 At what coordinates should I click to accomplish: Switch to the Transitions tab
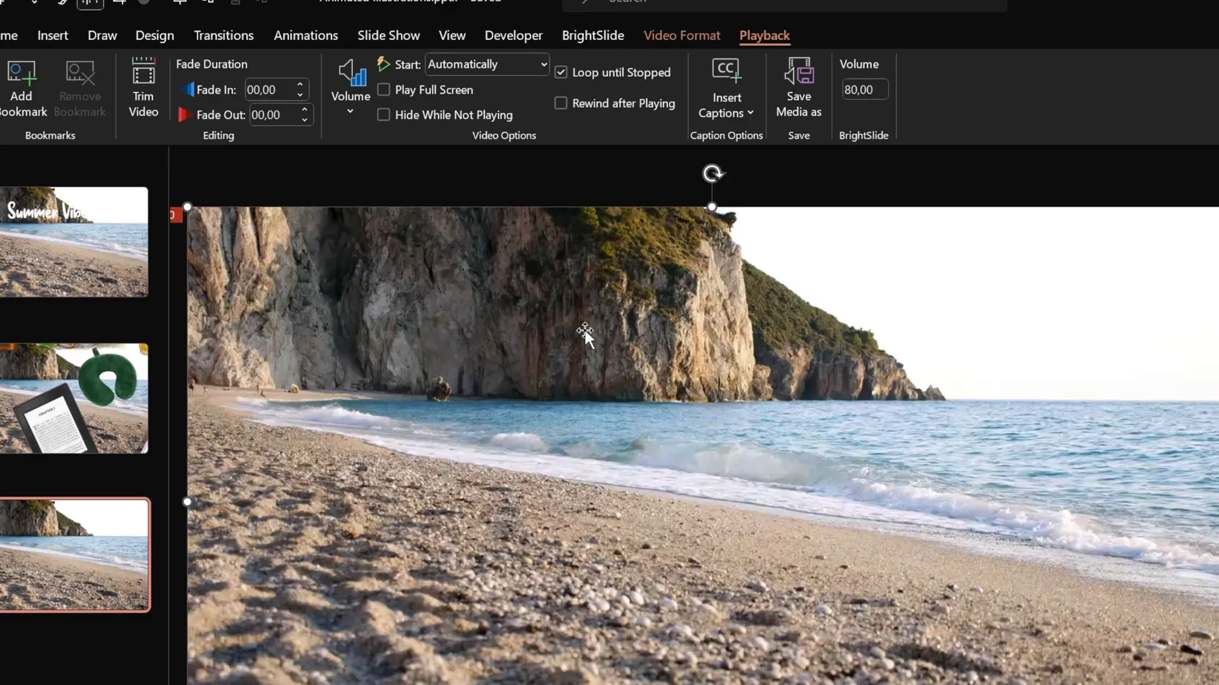[223, 36]
